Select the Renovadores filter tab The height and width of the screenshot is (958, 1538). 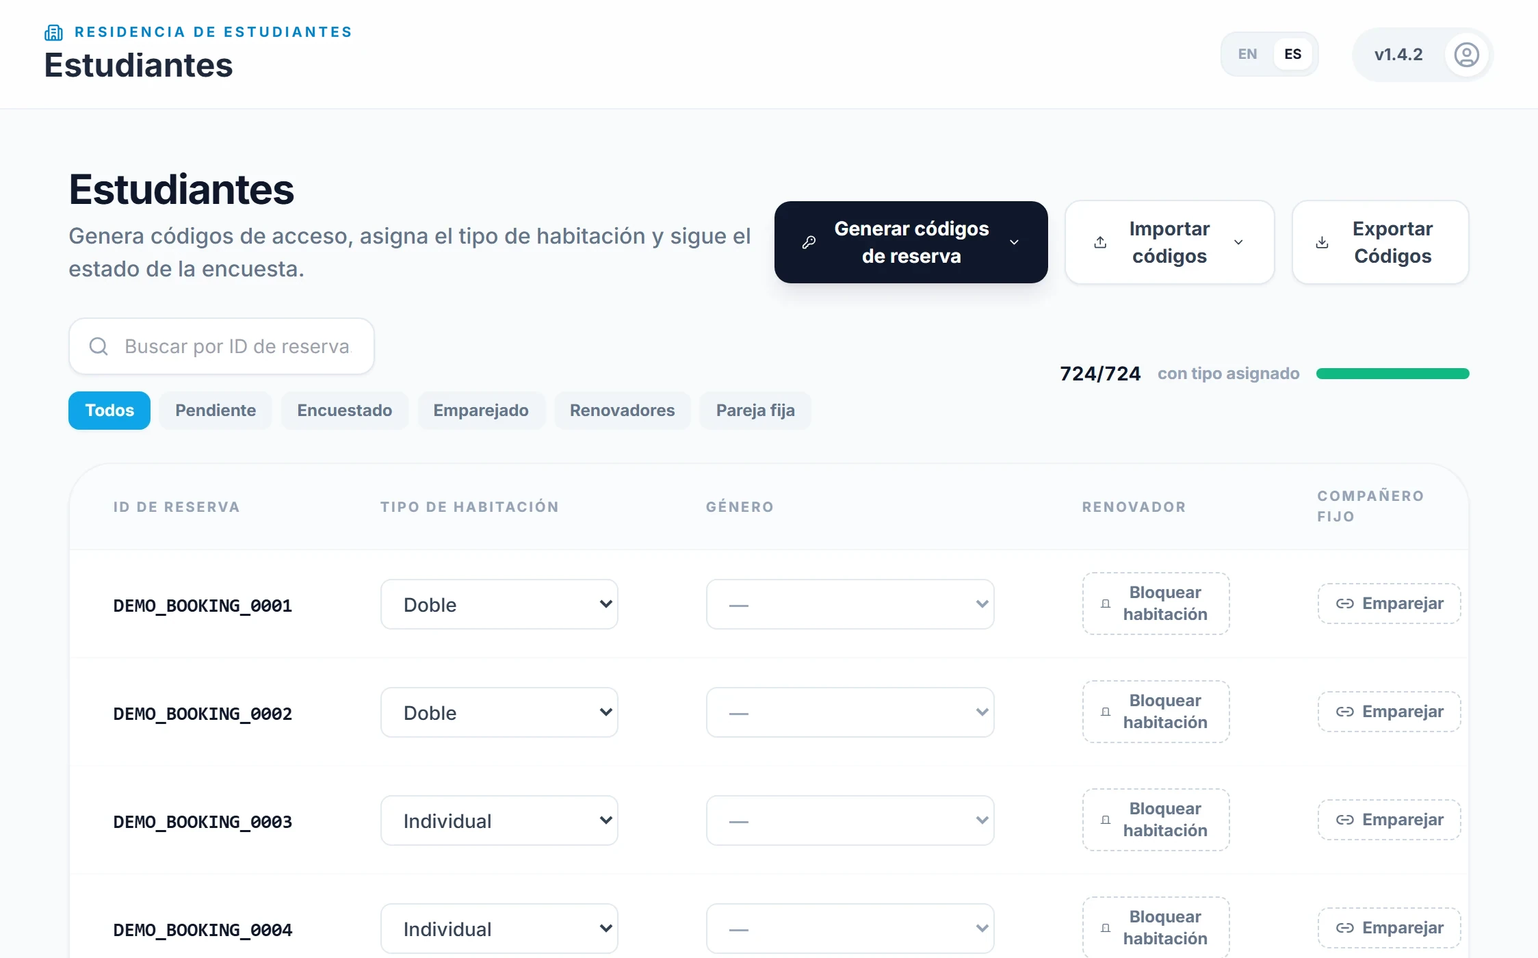pyautogui.click(x=623, y=411)
